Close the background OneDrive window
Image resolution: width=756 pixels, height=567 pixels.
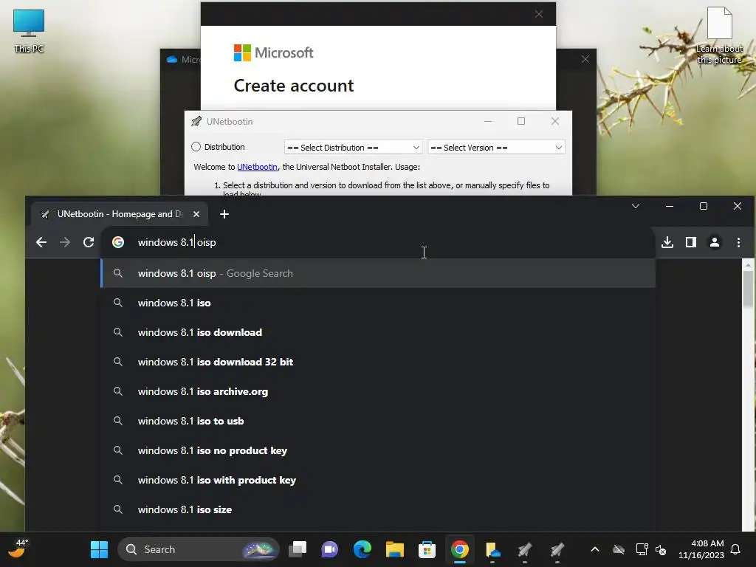pos(585,59)
